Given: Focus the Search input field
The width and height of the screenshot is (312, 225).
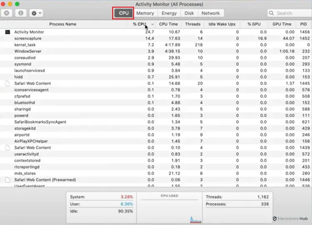Looking at the screenshot, I should 290,13.
